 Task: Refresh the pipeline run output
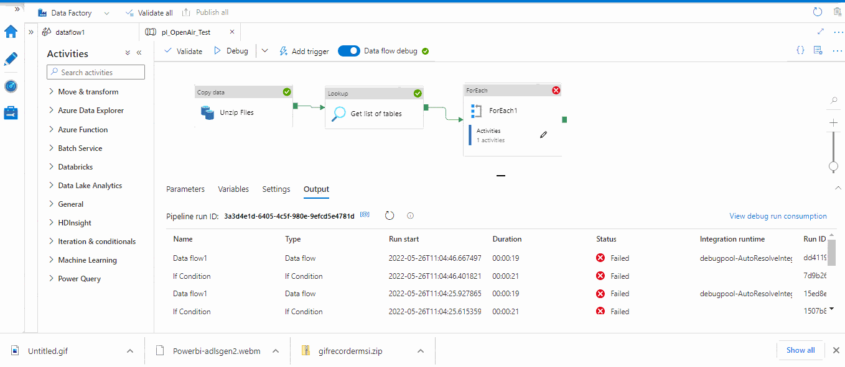pos(390,215)
